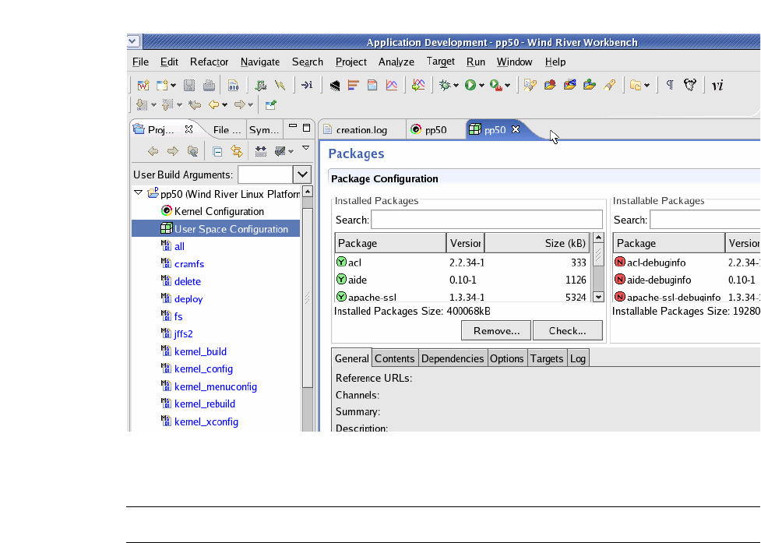This screenshot has width=761, height=543.
Task: Open the Project Navigator view menu triangle
Action: (x=306, y=148)
